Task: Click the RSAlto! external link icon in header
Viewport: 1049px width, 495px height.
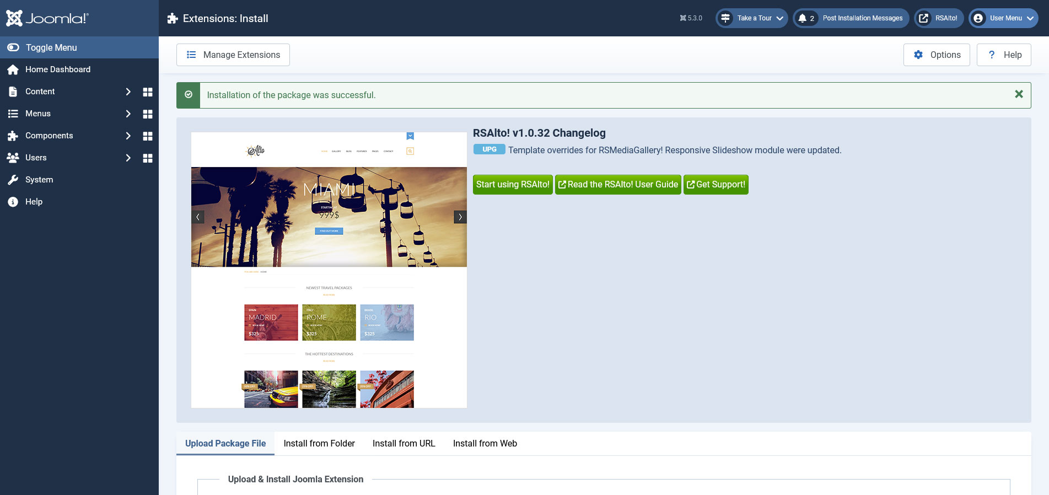Action: click(x=923, y=18)
